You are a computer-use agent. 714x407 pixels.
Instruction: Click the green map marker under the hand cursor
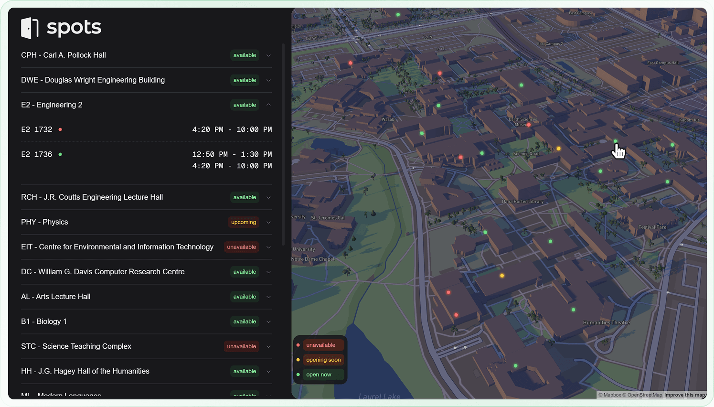click(615, 141)
